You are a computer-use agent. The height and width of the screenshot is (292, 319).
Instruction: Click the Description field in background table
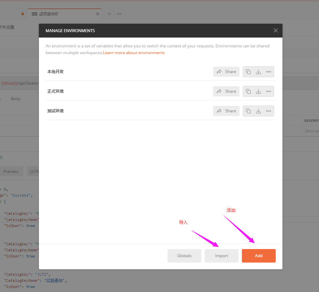[311, 131]
